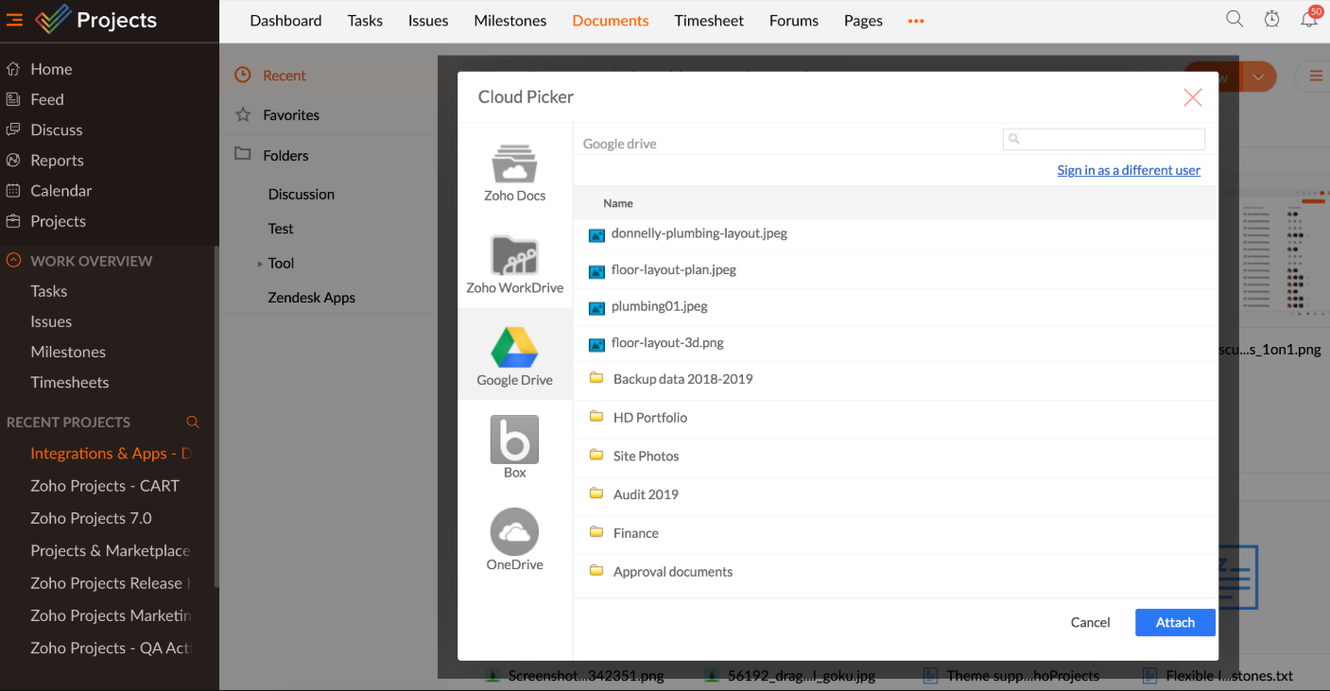
Task: Open the Discussion folder
Action: coord(302,194)
